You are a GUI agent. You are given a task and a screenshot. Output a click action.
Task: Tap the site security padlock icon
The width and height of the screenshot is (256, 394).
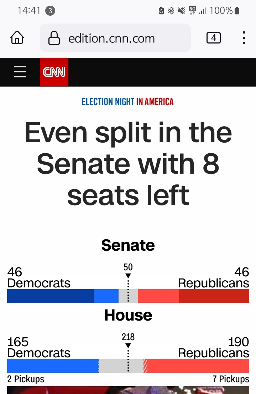[54, 38]
